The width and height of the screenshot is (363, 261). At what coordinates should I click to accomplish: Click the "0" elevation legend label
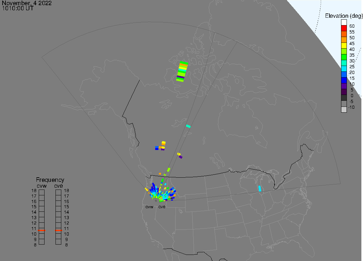point(352,96)
